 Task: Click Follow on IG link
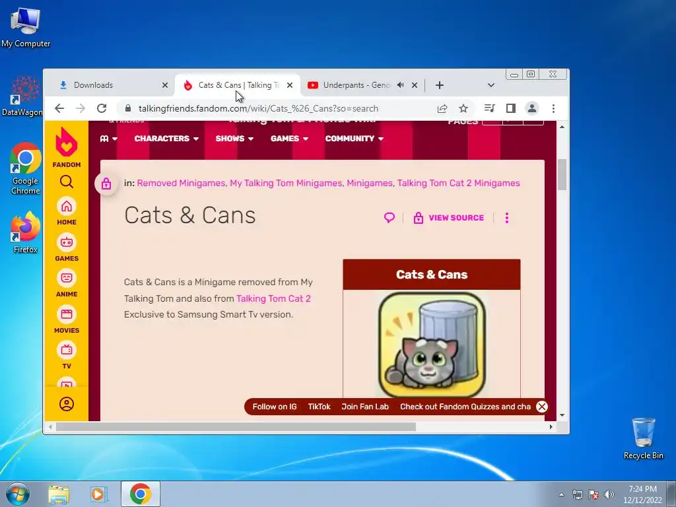275,407
